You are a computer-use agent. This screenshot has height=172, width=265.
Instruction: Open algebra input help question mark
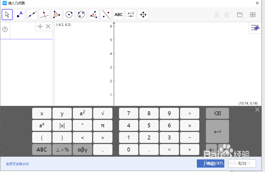[x=5, y=30]
